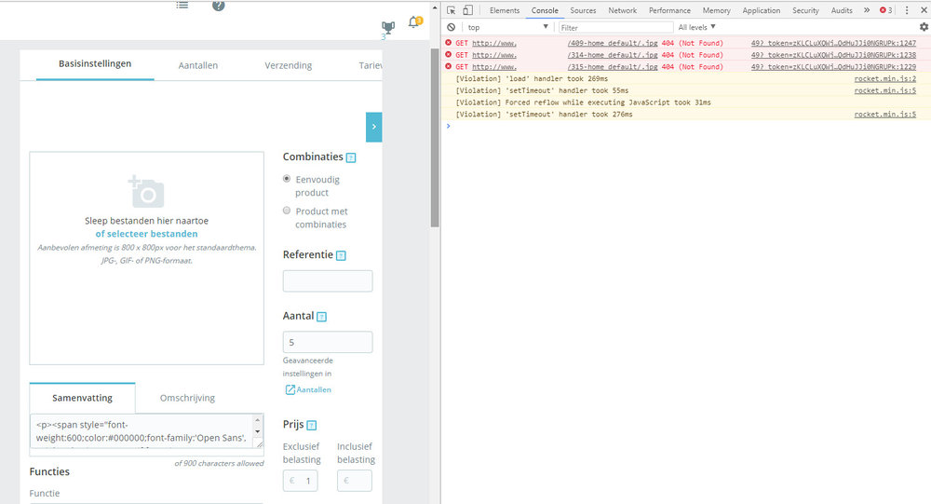
Task: Click the 'load' handler violation message
Action: (x=532, y=78)
